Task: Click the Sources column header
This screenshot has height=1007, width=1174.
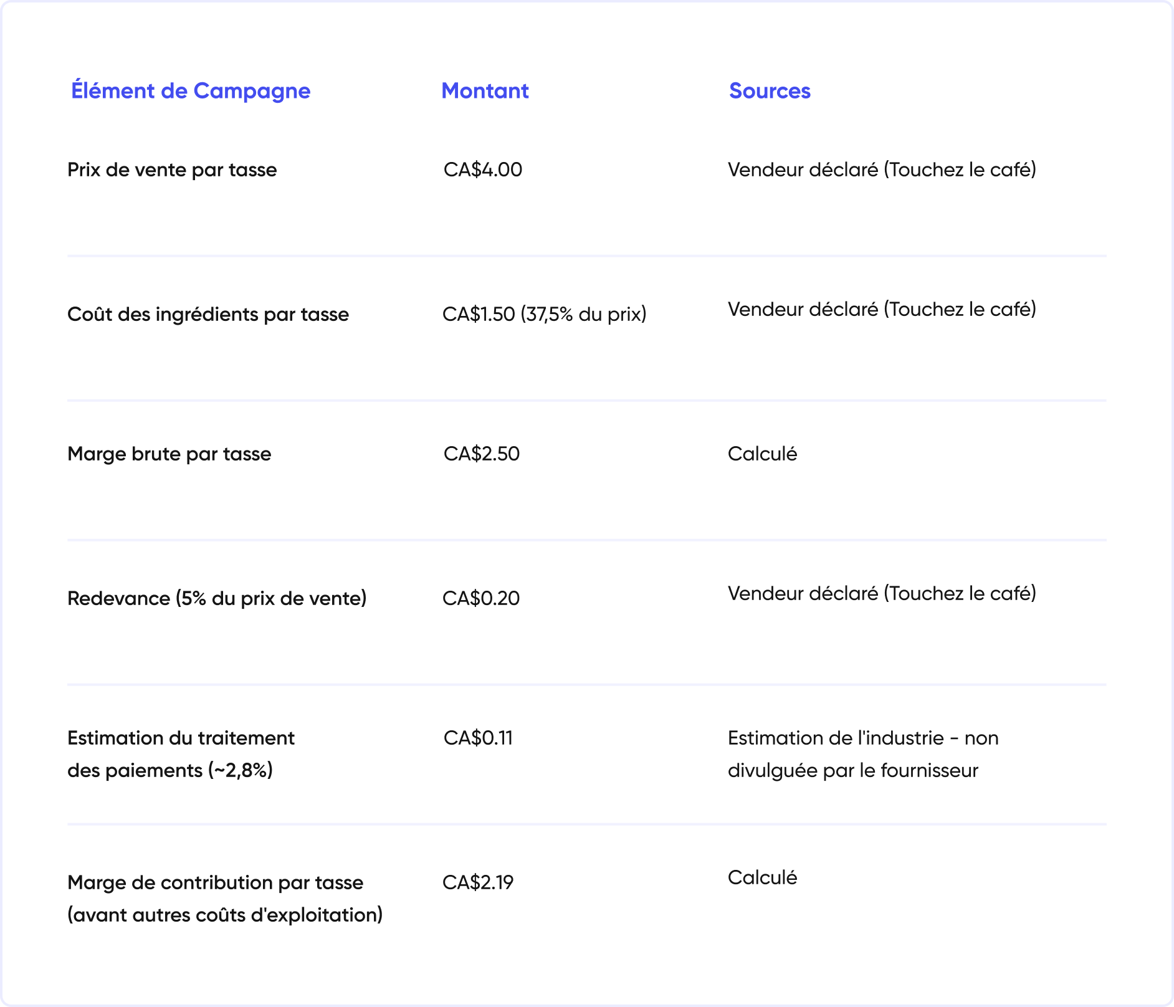Action: pyautogui.click(x=770, y=91)
